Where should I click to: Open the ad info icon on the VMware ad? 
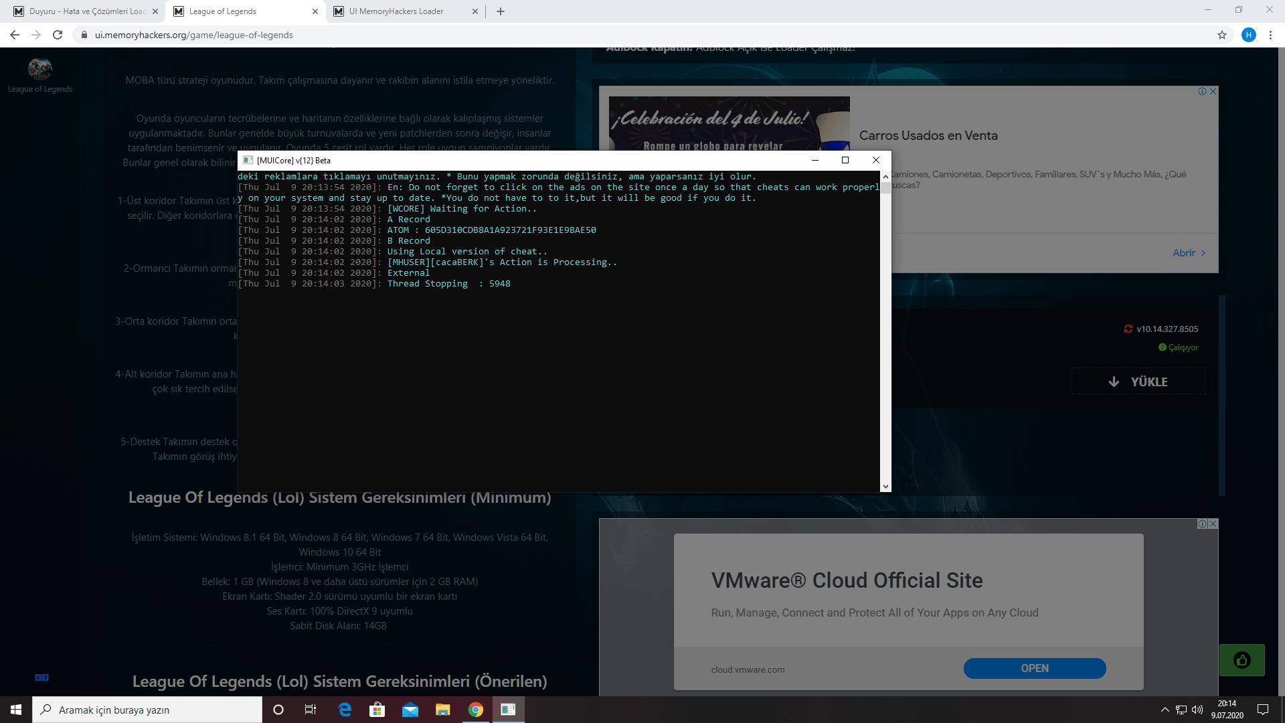coord(1203,524)
